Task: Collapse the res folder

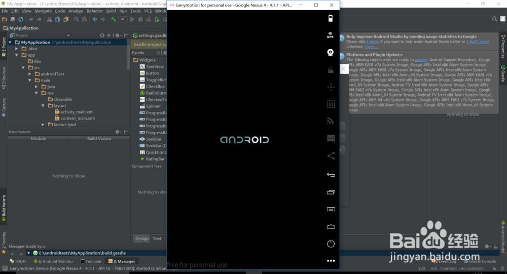Action: 37,93
